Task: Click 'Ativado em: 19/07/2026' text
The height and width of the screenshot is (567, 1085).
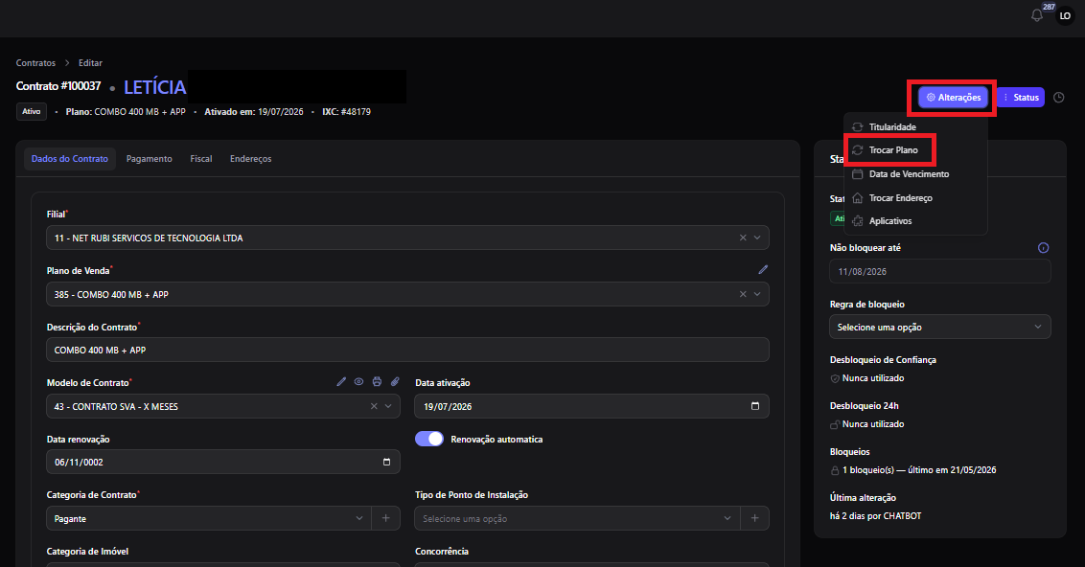Action: pos(253,111)
